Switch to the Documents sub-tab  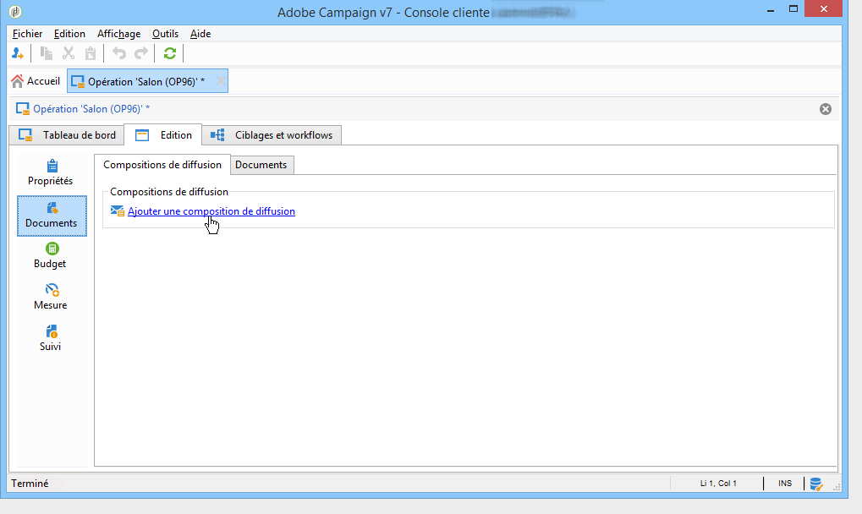261,165
